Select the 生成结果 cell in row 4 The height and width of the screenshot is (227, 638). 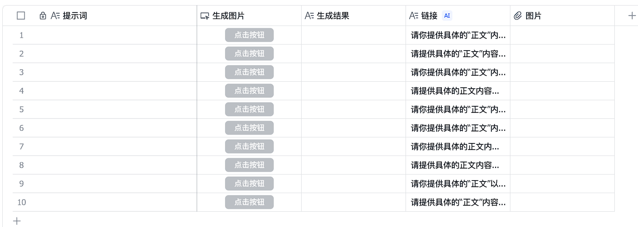pyautogui.click(x=354, y=91)
